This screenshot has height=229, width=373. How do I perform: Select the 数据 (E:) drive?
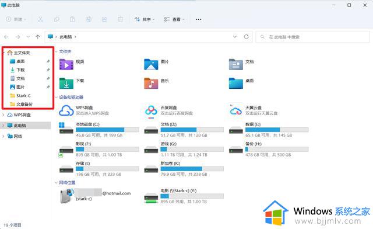[269, 130]
